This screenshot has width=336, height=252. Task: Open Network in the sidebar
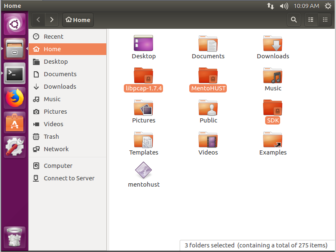[x=56, y=149]
